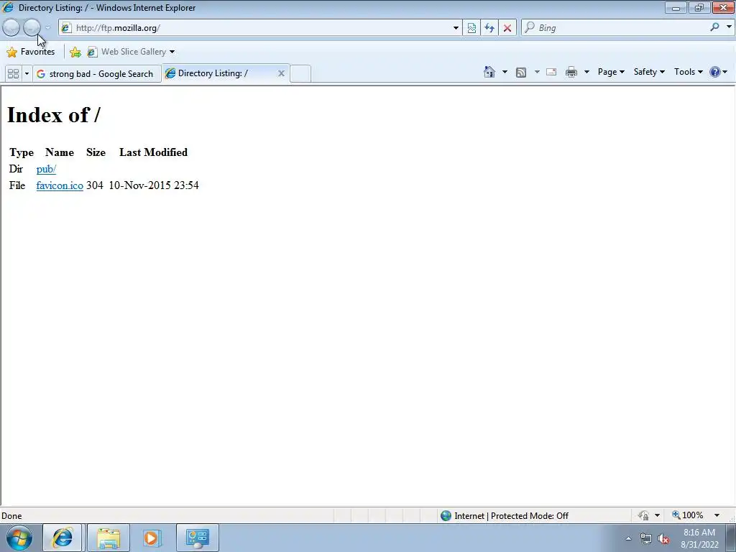Click the search magnifier button

[x=715, y=27]
